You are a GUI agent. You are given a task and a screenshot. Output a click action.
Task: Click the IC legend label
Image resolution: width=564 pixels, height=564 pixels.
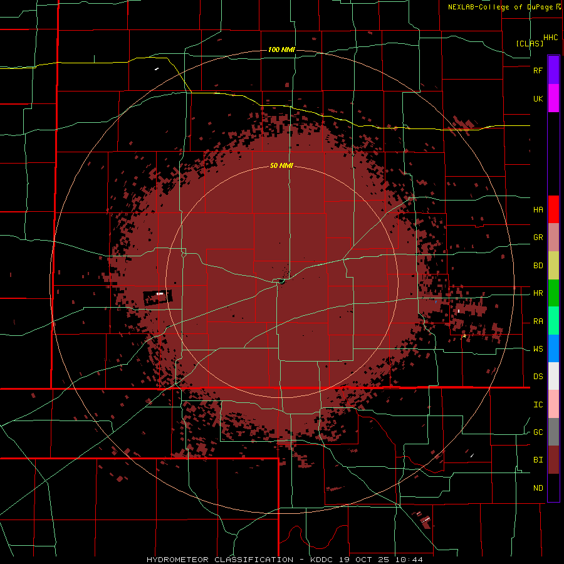[x=538, y=405]
